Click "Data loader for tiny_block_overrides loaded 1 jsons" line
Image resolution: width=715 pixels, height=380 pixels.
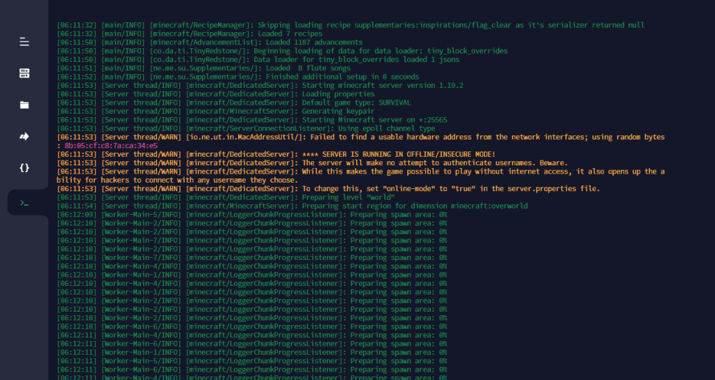point(258,60)
